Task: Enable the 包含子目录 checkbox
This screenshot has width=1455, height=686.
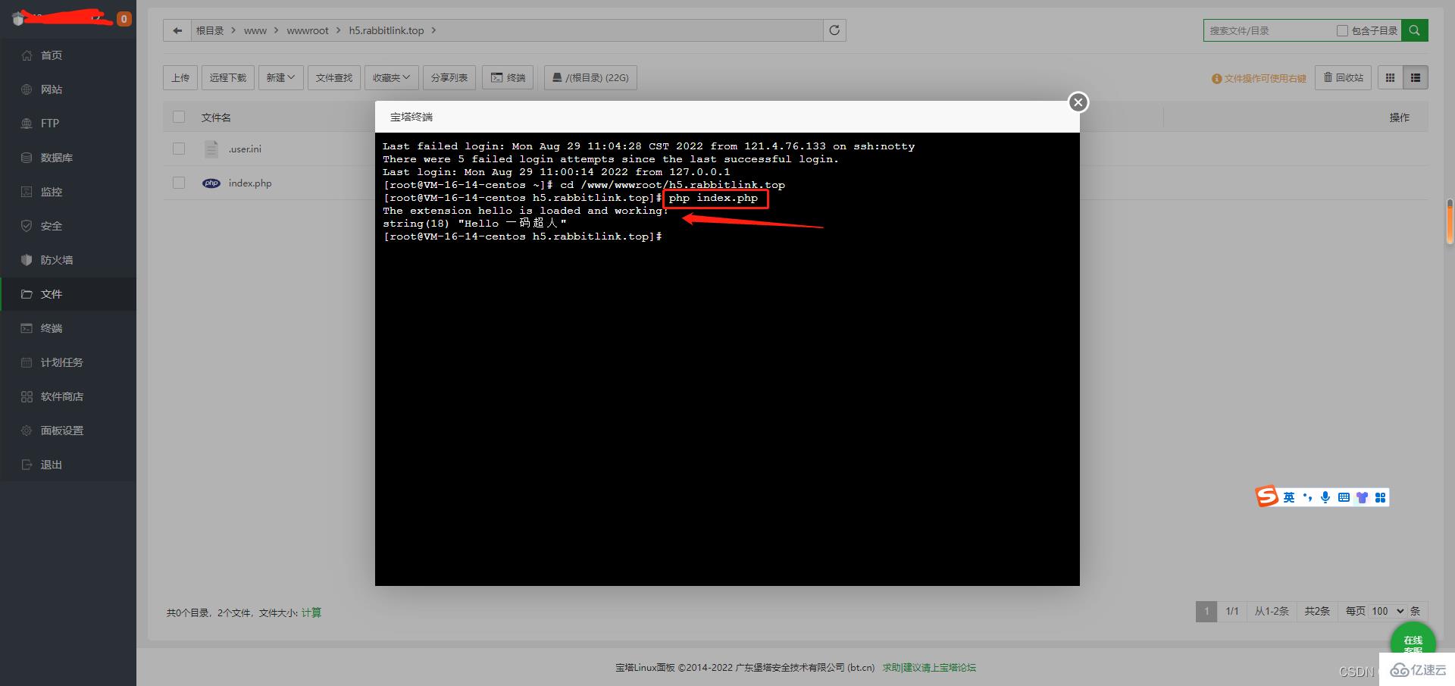Action: (x=1342, y=30)
